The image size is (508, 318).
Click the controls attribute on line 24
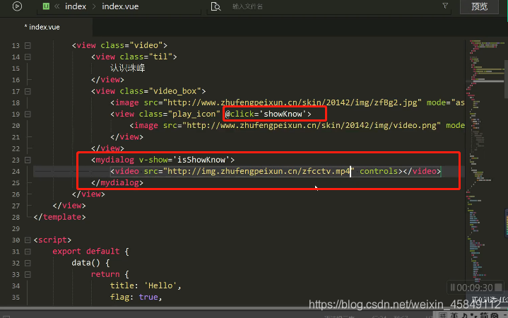coord(379,171)
